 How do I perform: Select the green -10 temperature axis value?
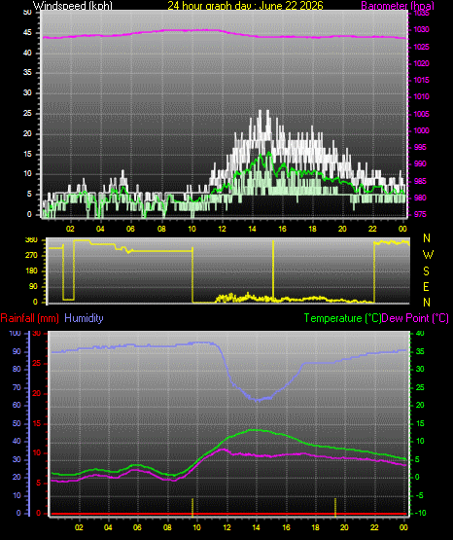point(420,513)
